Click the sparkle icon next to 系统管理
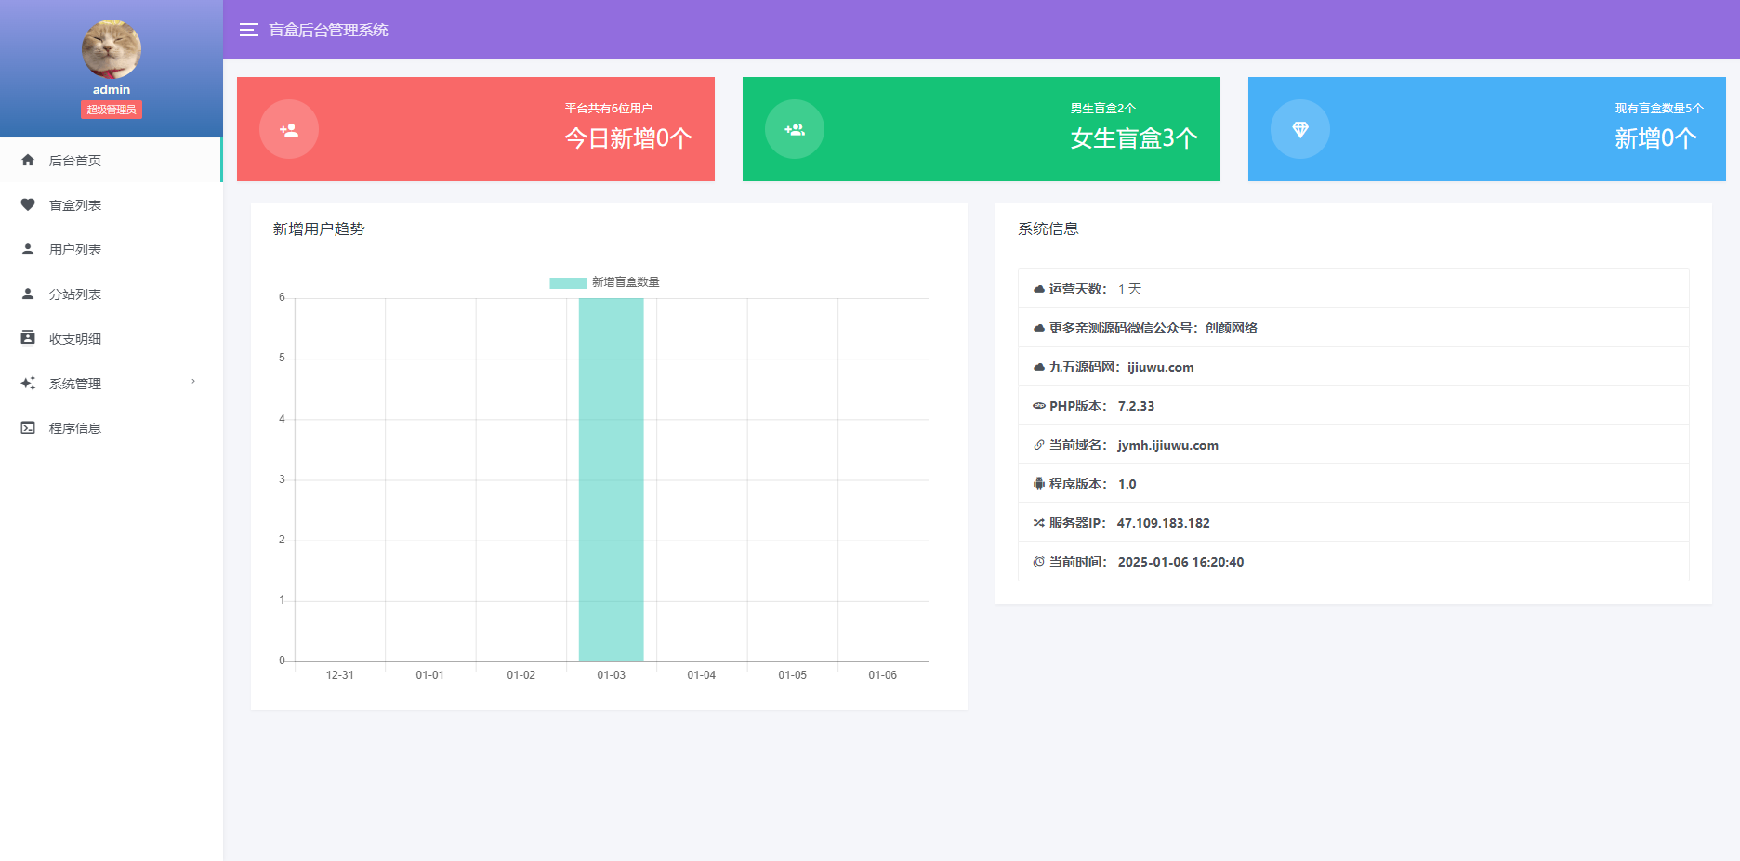1740x861 pixels. click(x=28, y=383)
